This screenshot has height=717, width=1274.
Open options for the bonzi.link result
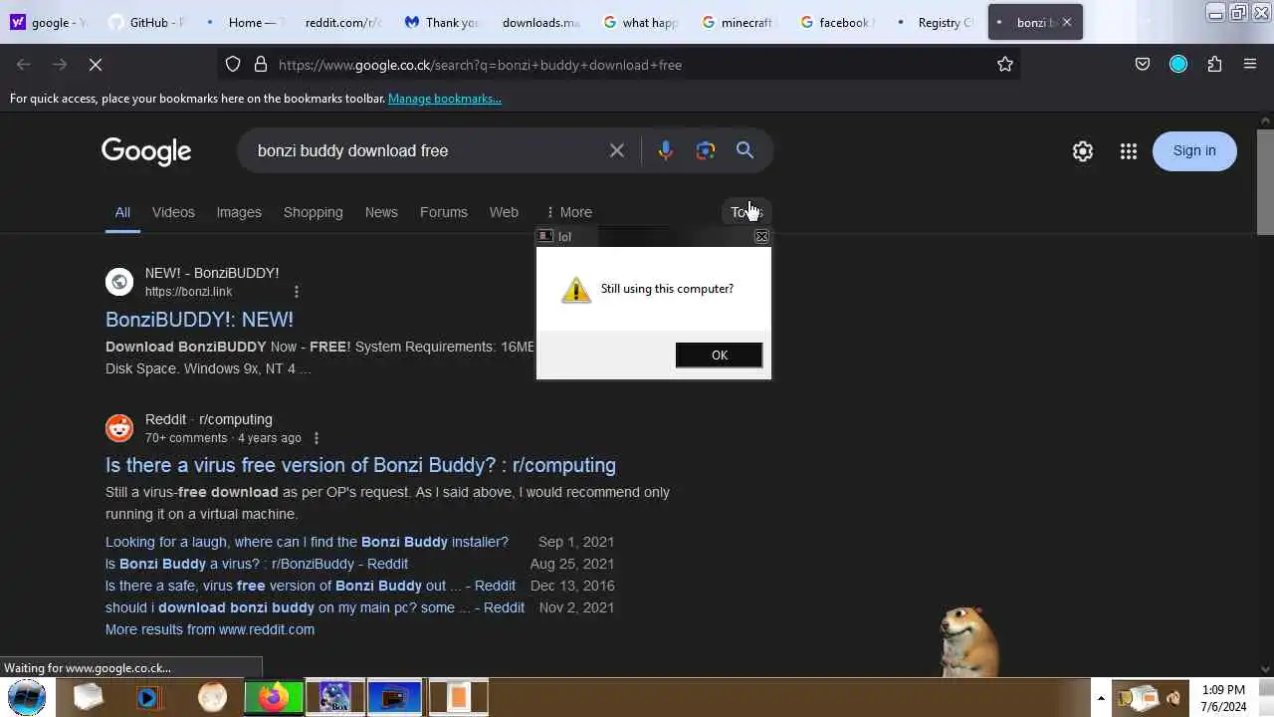(x=297, y=292)
